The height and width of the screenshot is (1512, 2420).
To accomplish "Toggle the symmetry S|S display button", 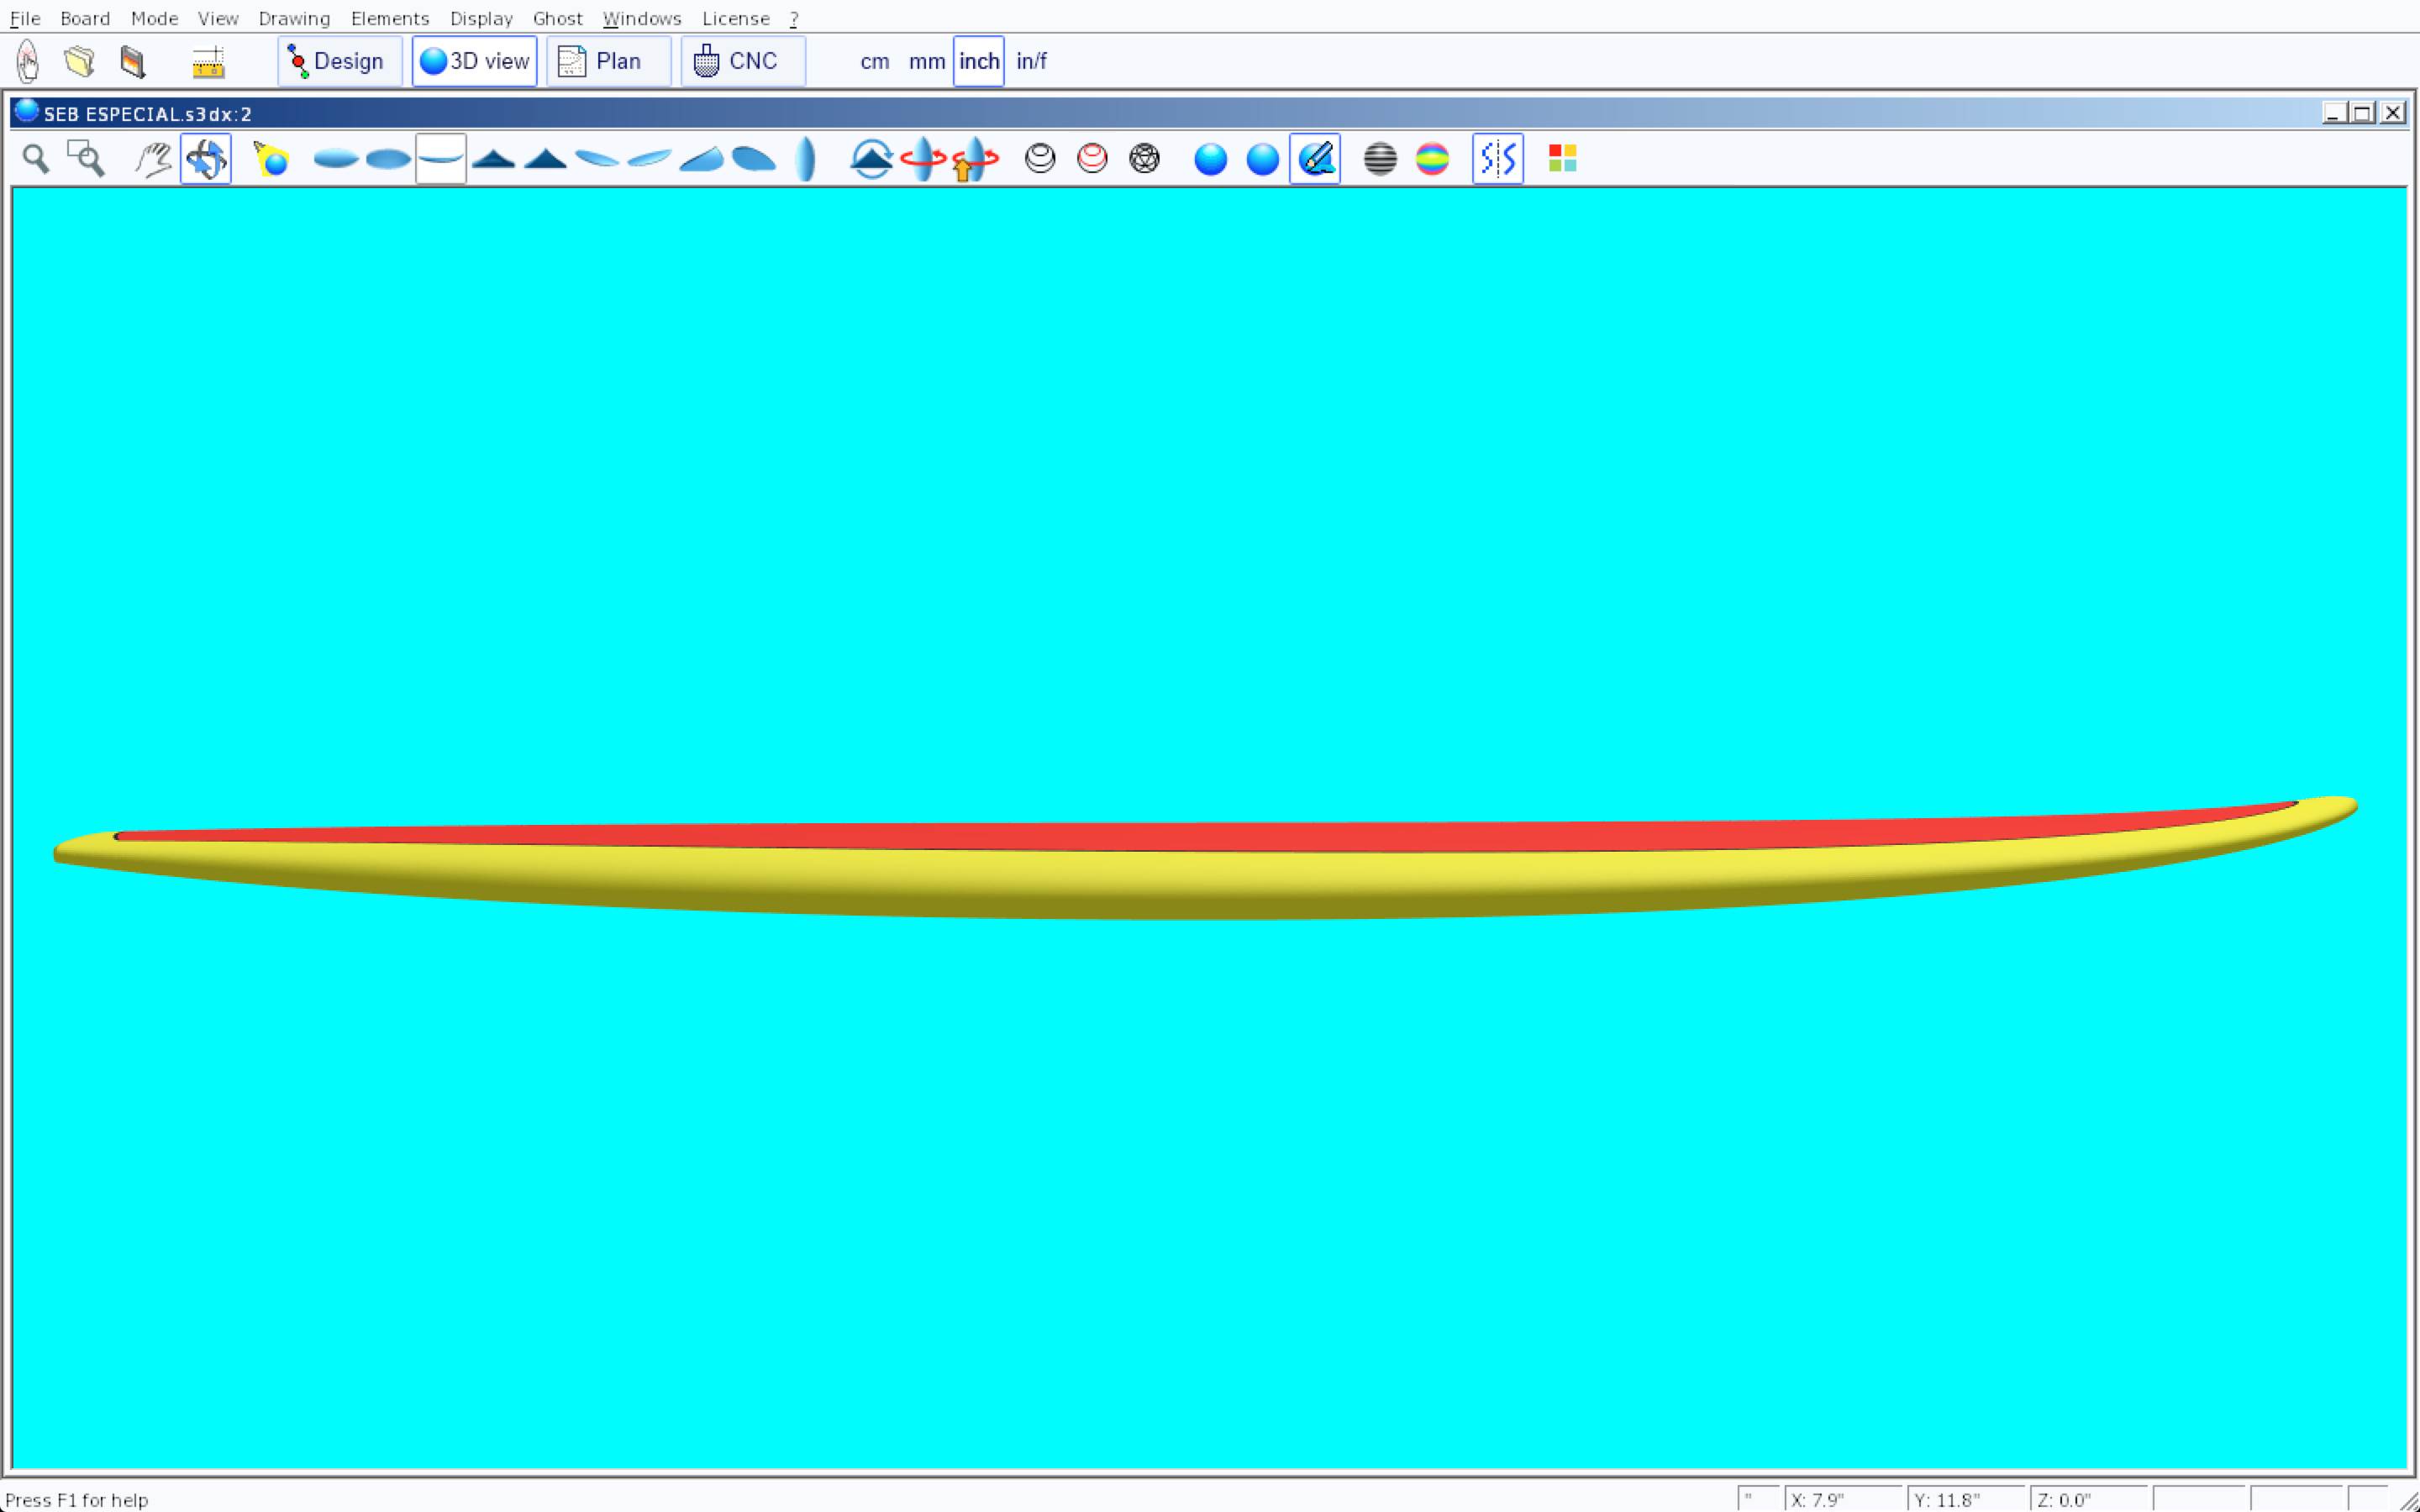I will 1497,159.
